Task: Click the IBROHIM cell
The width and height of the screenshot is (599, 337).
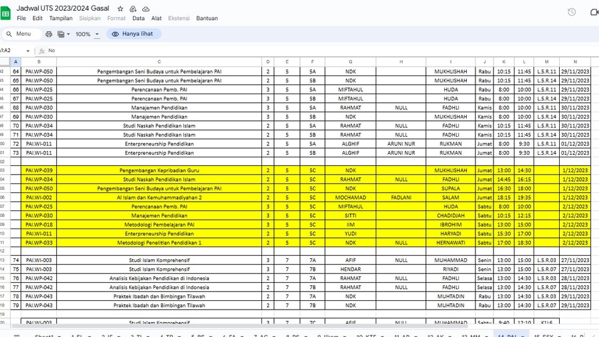Action: pos(450,225)
